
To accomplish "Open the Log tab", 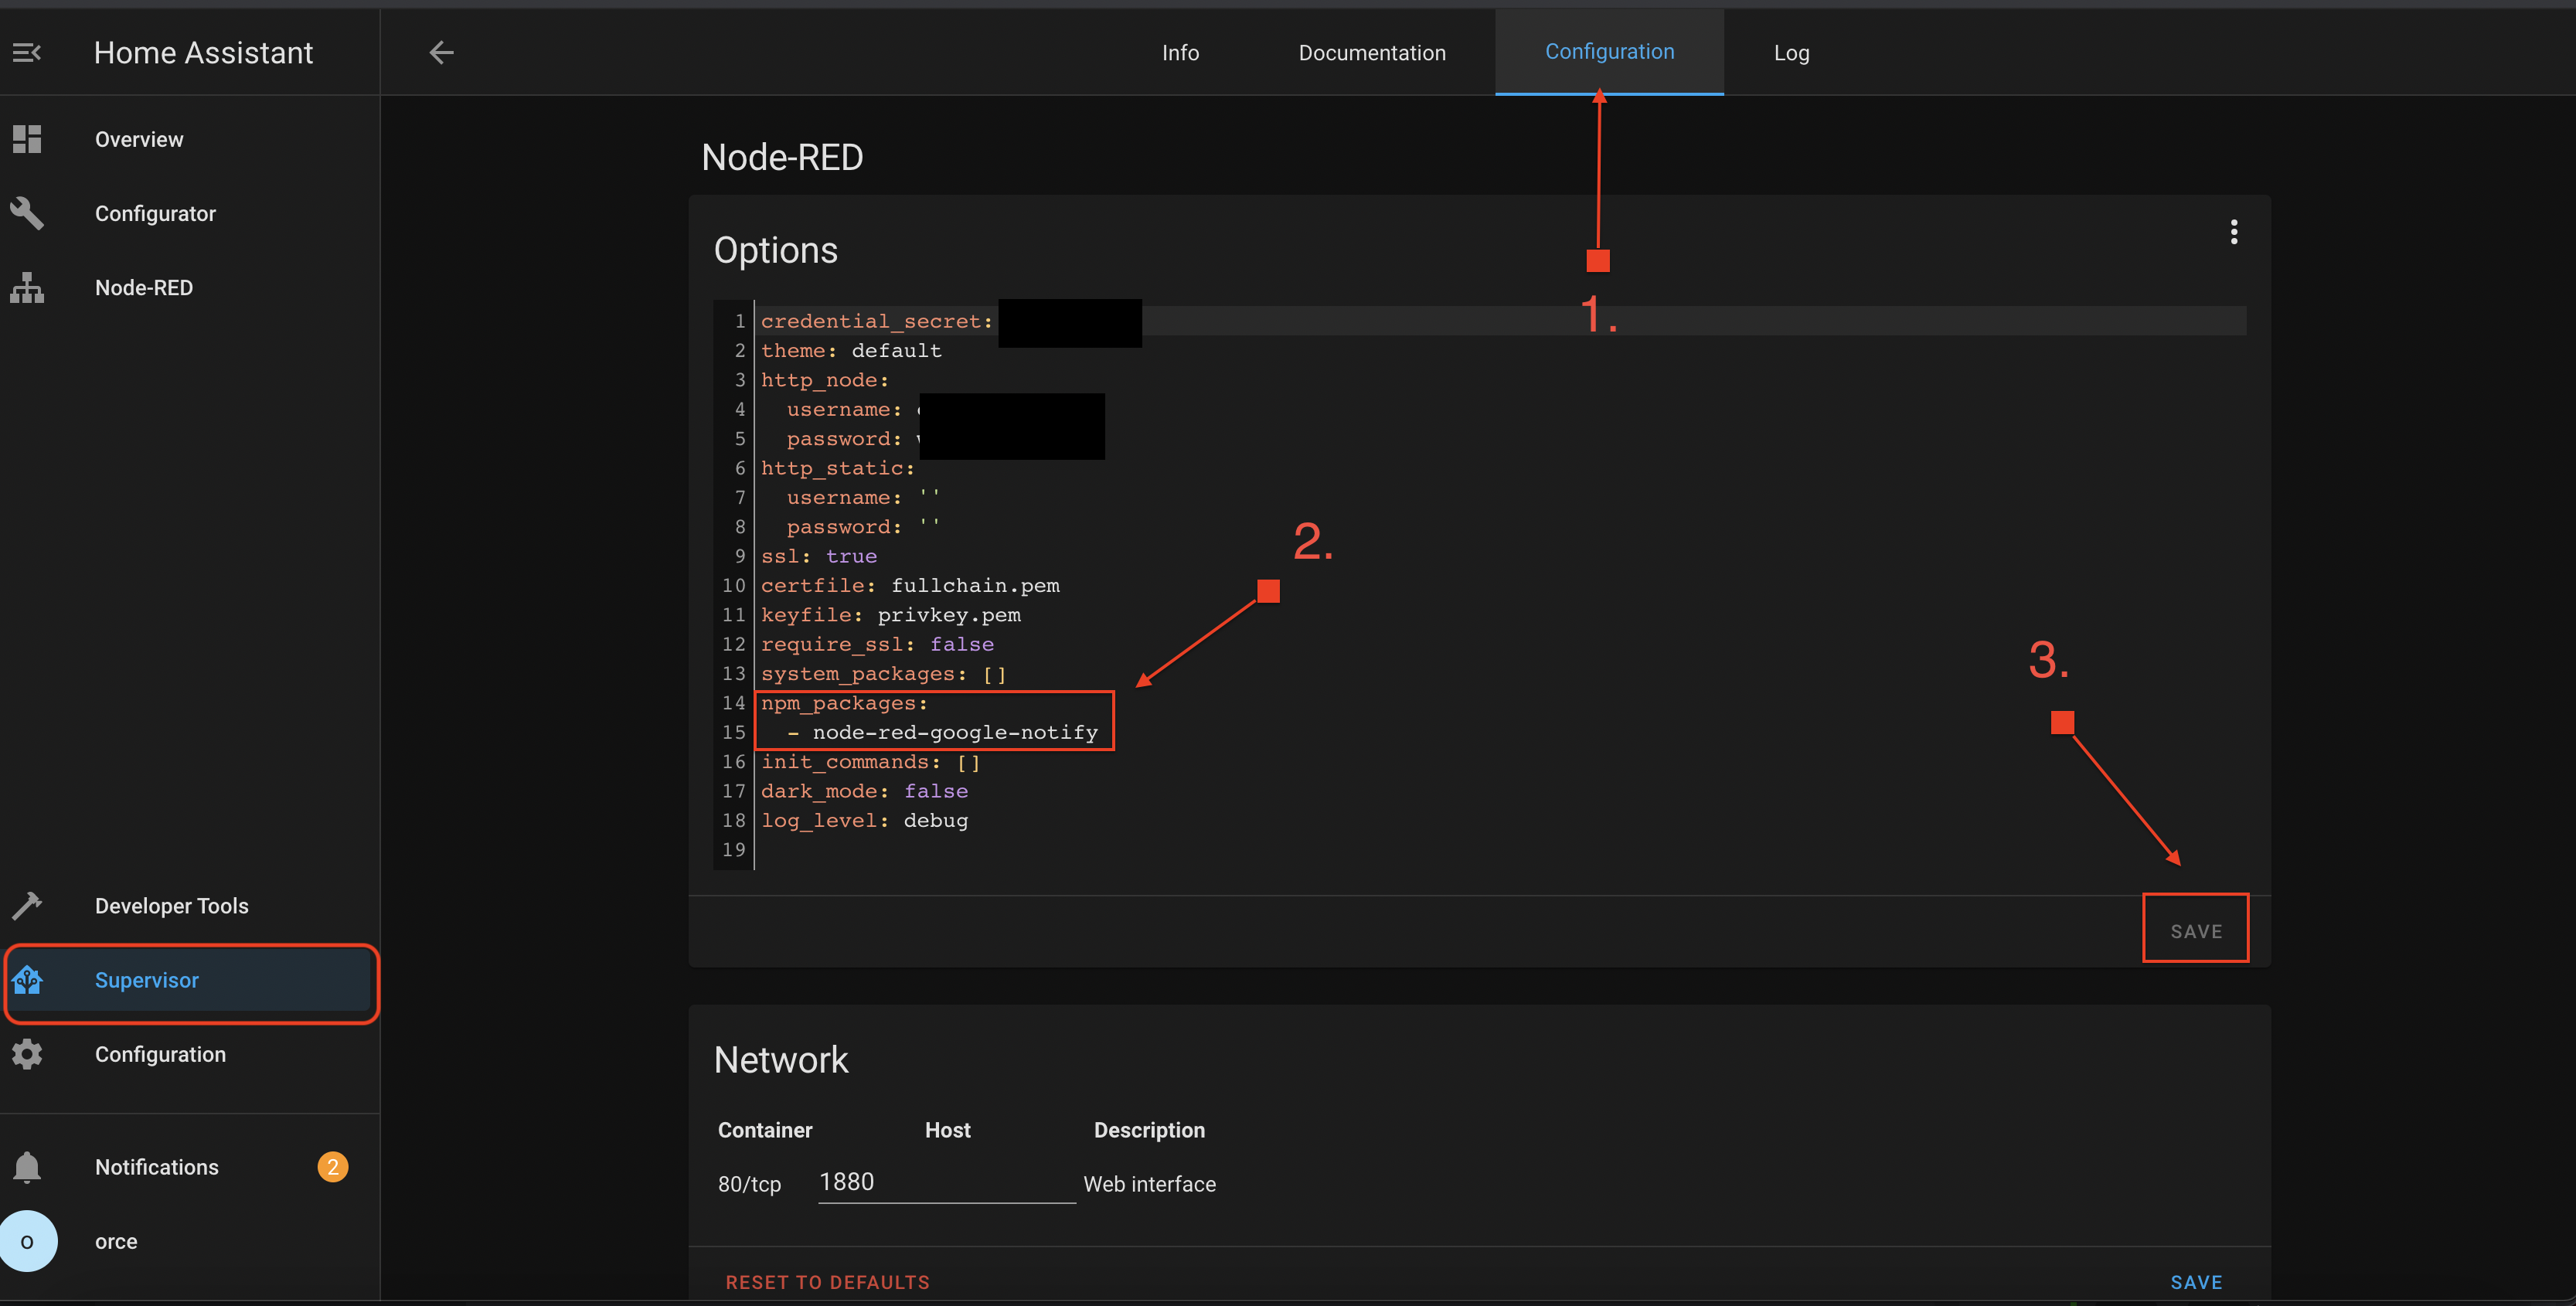I will [1791, 53].
